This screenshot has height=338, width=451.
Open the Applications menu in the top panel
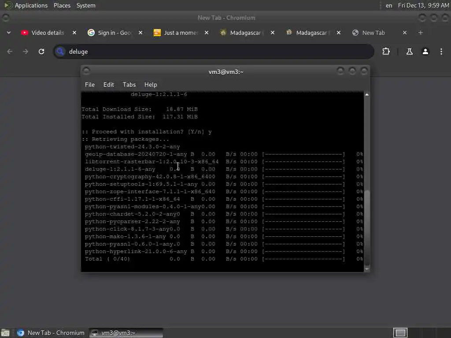(26, 5)
